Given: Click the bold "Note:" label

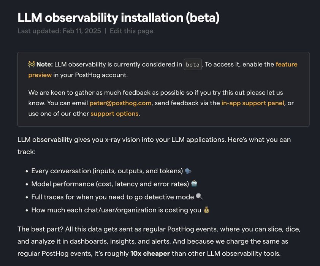Looking at the screenshot, I should click(45, 65).
